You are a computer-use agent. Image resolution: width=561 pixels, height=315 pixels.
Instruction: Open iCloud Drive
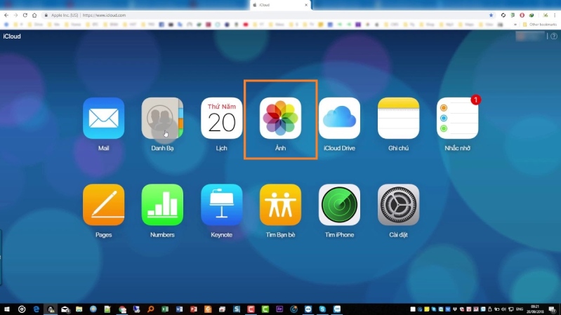(340, 119)
